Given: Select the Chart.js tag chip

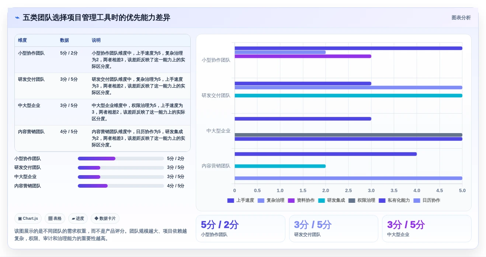Looking at the screenshot, I should pos(28,218).
